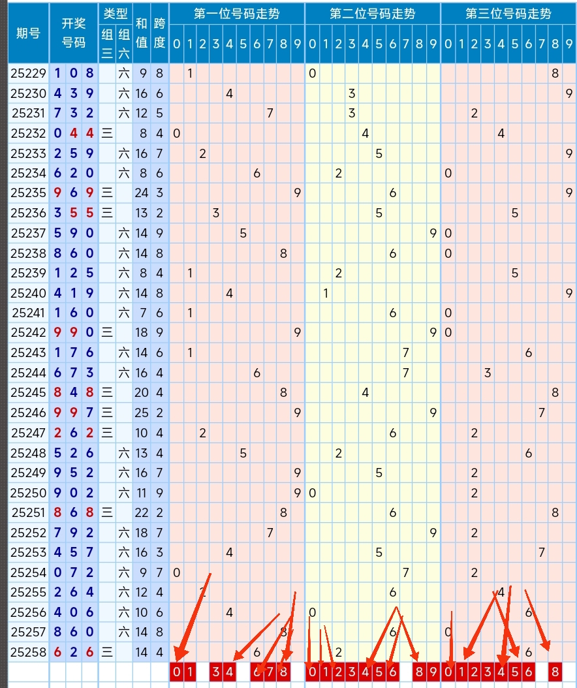Click the 三 type marker in row 25232
This screenshot has height=688, width=577.
(x=107, y=133)
